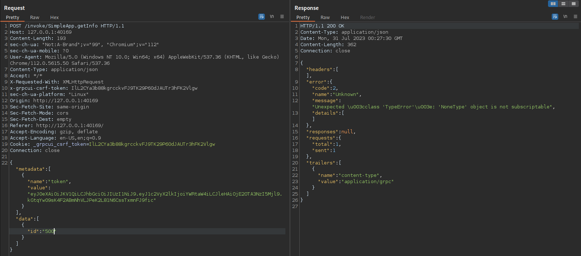
Task: Click the JWT token value in request
Action: [x=155, y=194]
